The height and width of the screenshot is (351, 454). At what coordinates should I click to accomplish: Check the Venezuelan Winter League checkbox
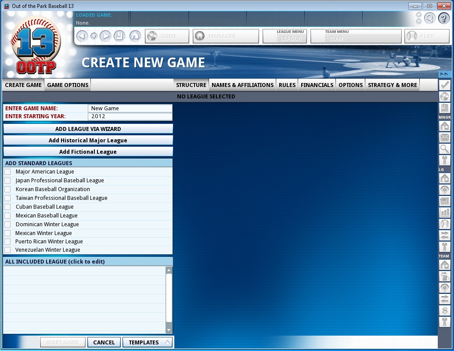tap(8, 250)
